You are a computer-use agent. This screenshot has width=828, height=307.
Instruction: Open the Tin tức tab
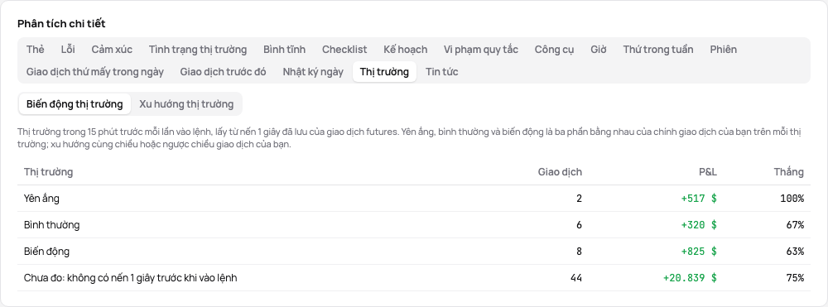(x=442, y=72)
